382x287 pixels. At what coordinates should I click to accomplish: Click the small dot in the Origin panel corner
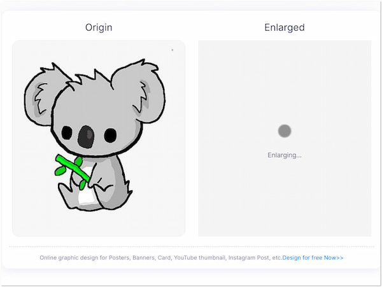[172, 50]
